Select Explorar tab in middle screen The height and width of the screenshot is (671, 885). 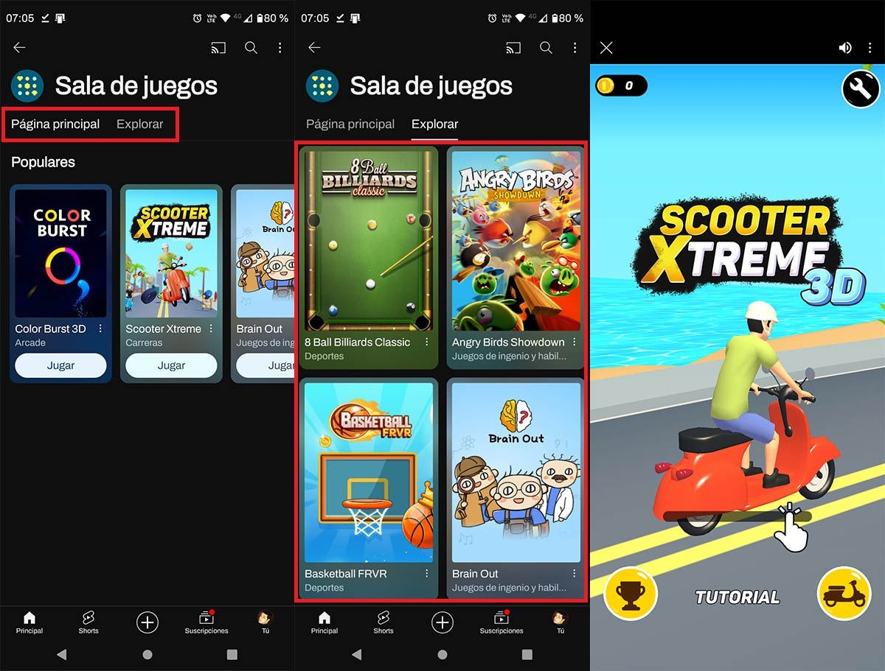[434, 124]
